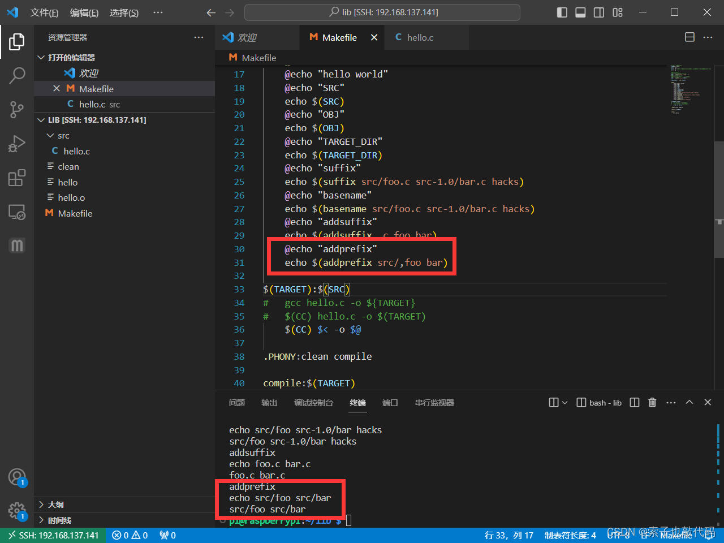Select the hello file in explorer
The image size is (724, 543).
124,182
